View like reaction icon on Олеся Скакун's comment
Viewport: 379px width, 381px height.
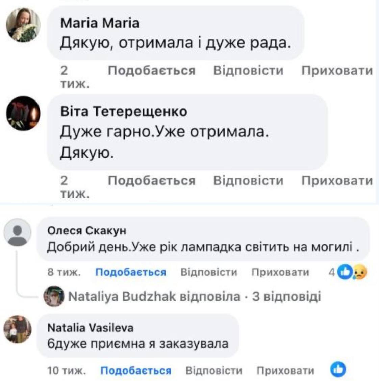(345, 272)
